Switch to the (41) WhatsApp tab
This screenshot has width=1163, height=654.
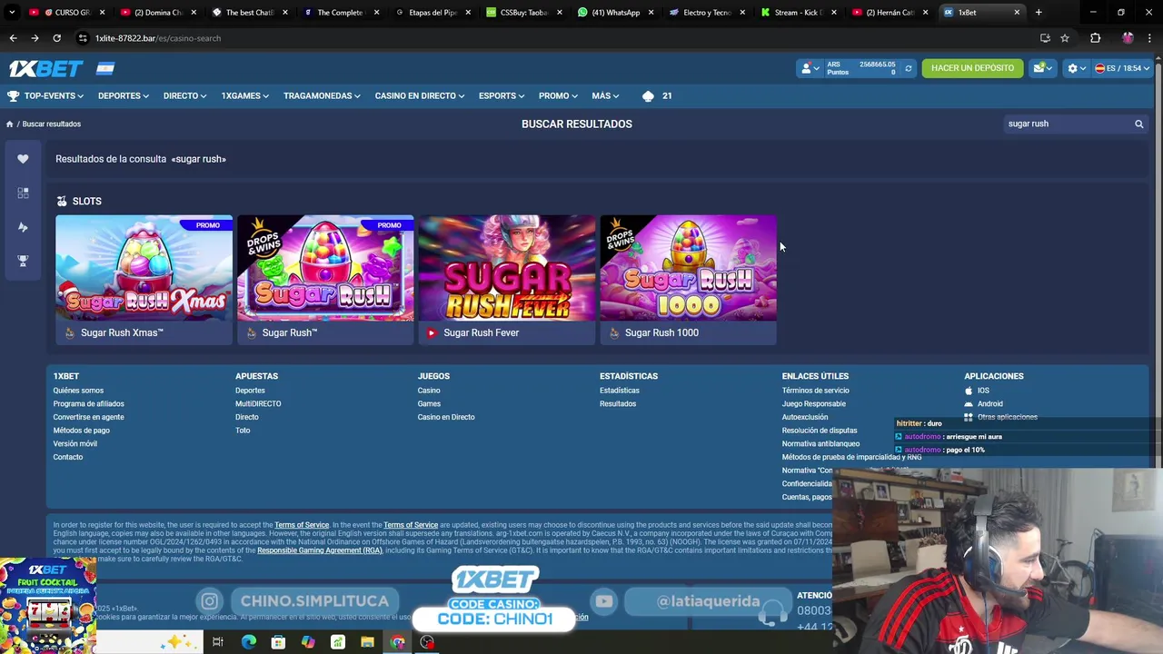pyautogui.click(x=615, y=13)
